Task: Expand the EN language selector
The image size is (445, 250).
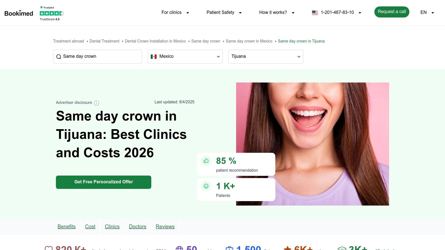Action: point(427,12)
